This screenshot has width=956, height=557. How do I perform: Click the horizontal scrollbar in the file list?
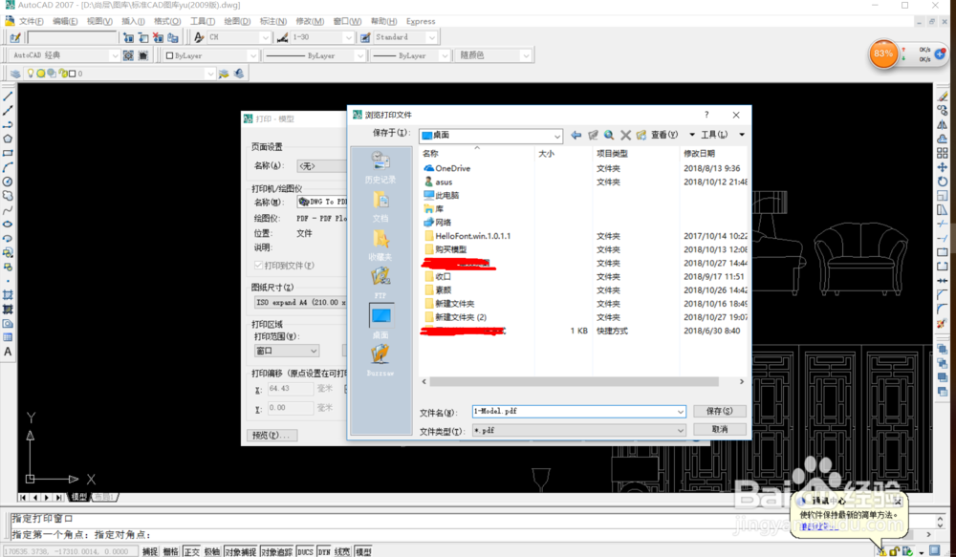(x=574, y=381)
